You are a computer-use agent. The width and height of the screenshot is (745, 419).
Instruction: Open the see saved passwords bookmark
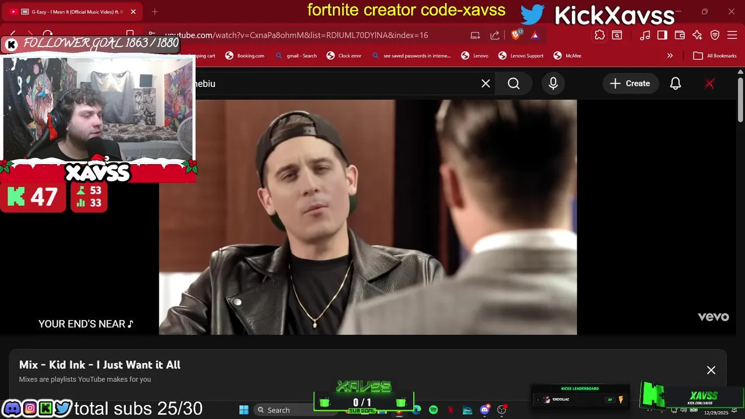(411, 56)
